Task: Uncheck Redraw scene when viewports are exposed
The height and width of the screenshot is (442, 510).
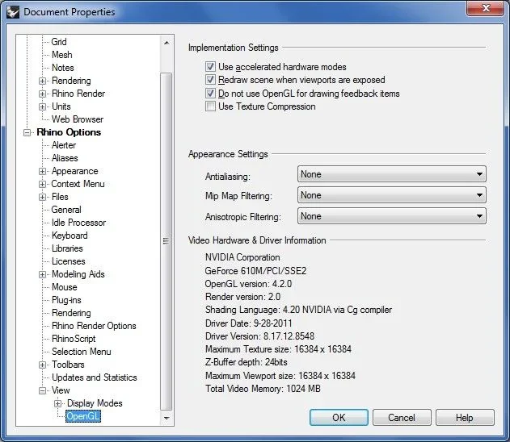Action: 211,80
